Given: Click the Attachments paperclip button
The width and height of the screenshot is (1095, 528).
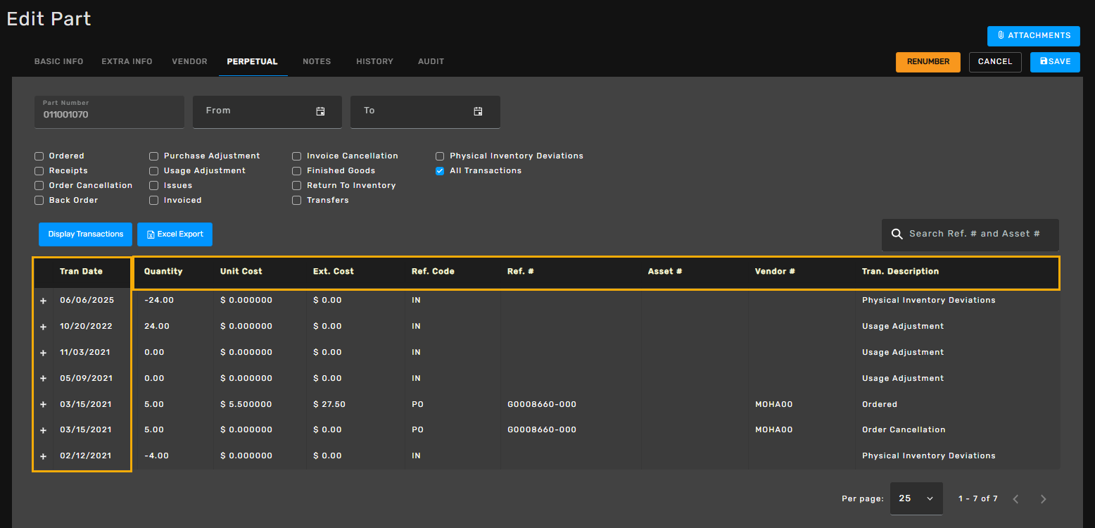Looking at the screenshot, I should (1033, 36).
